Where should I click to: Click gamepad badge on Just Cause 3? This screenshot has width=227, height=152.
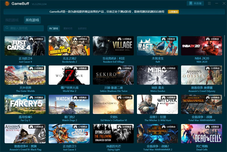80,127
